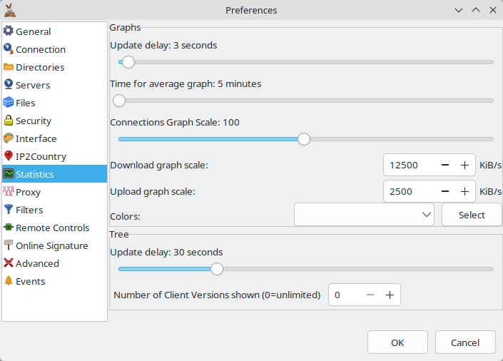The height and width of the screenshot is (361, 503).
Task: Select the Servers page
Action: (54, 85)
